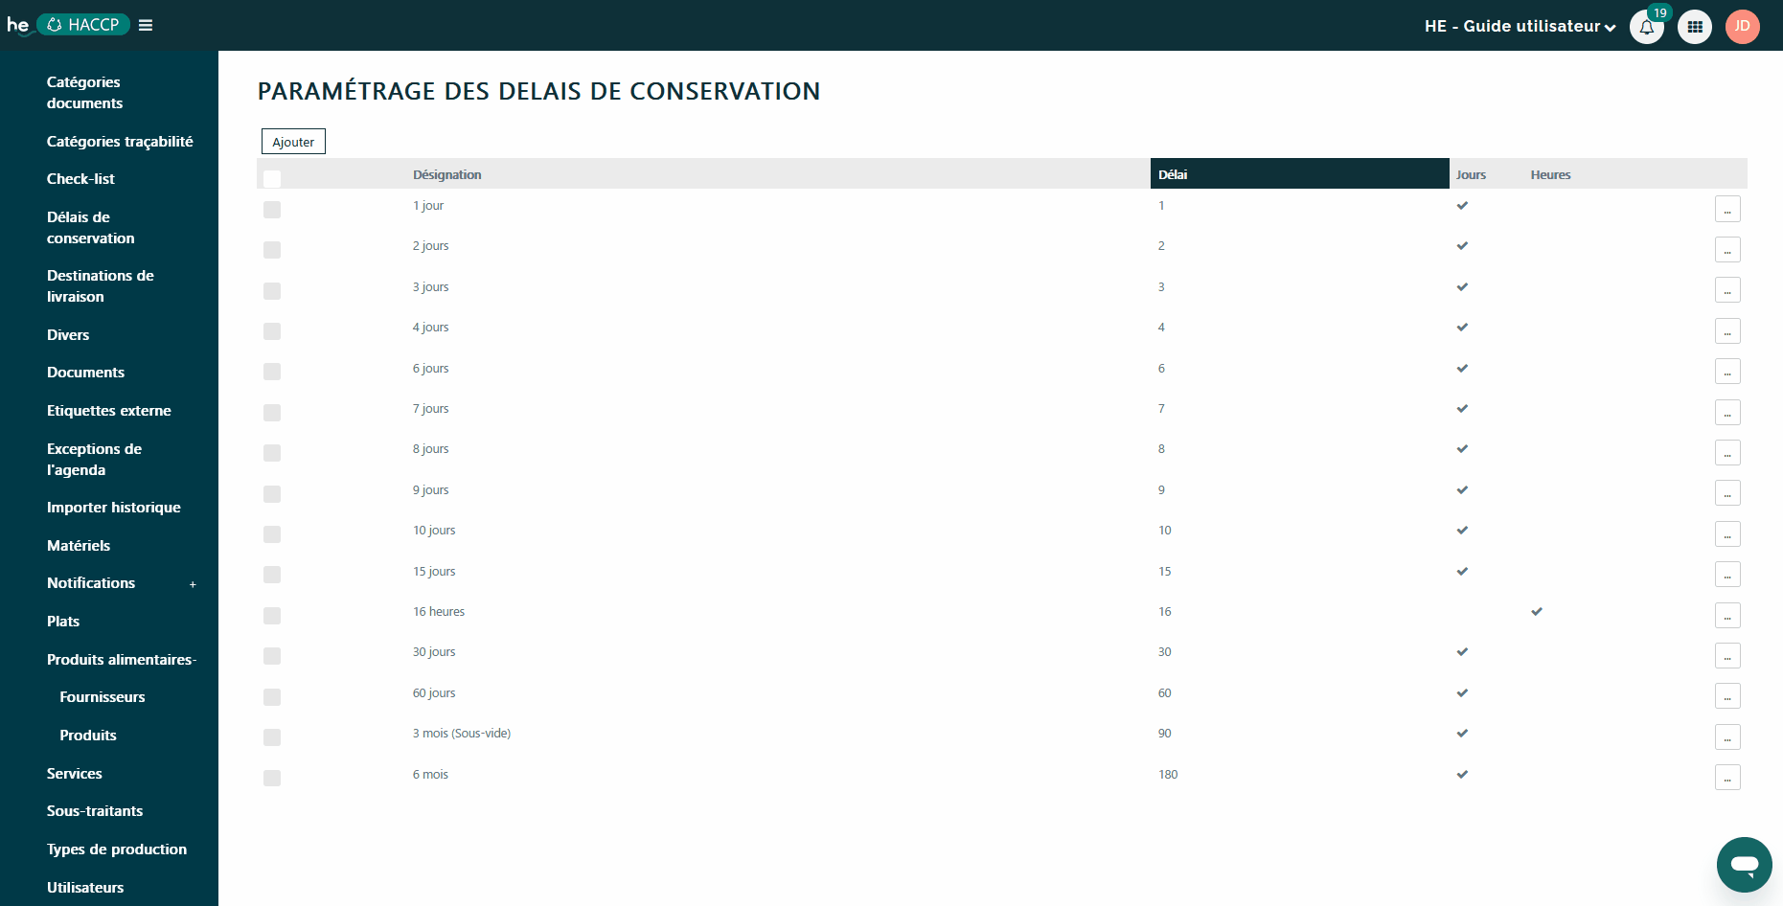The height and width of the screenshot is (906, 1783).
Task: Open Produits sidebar sub-link
Action: pos(88,736)
